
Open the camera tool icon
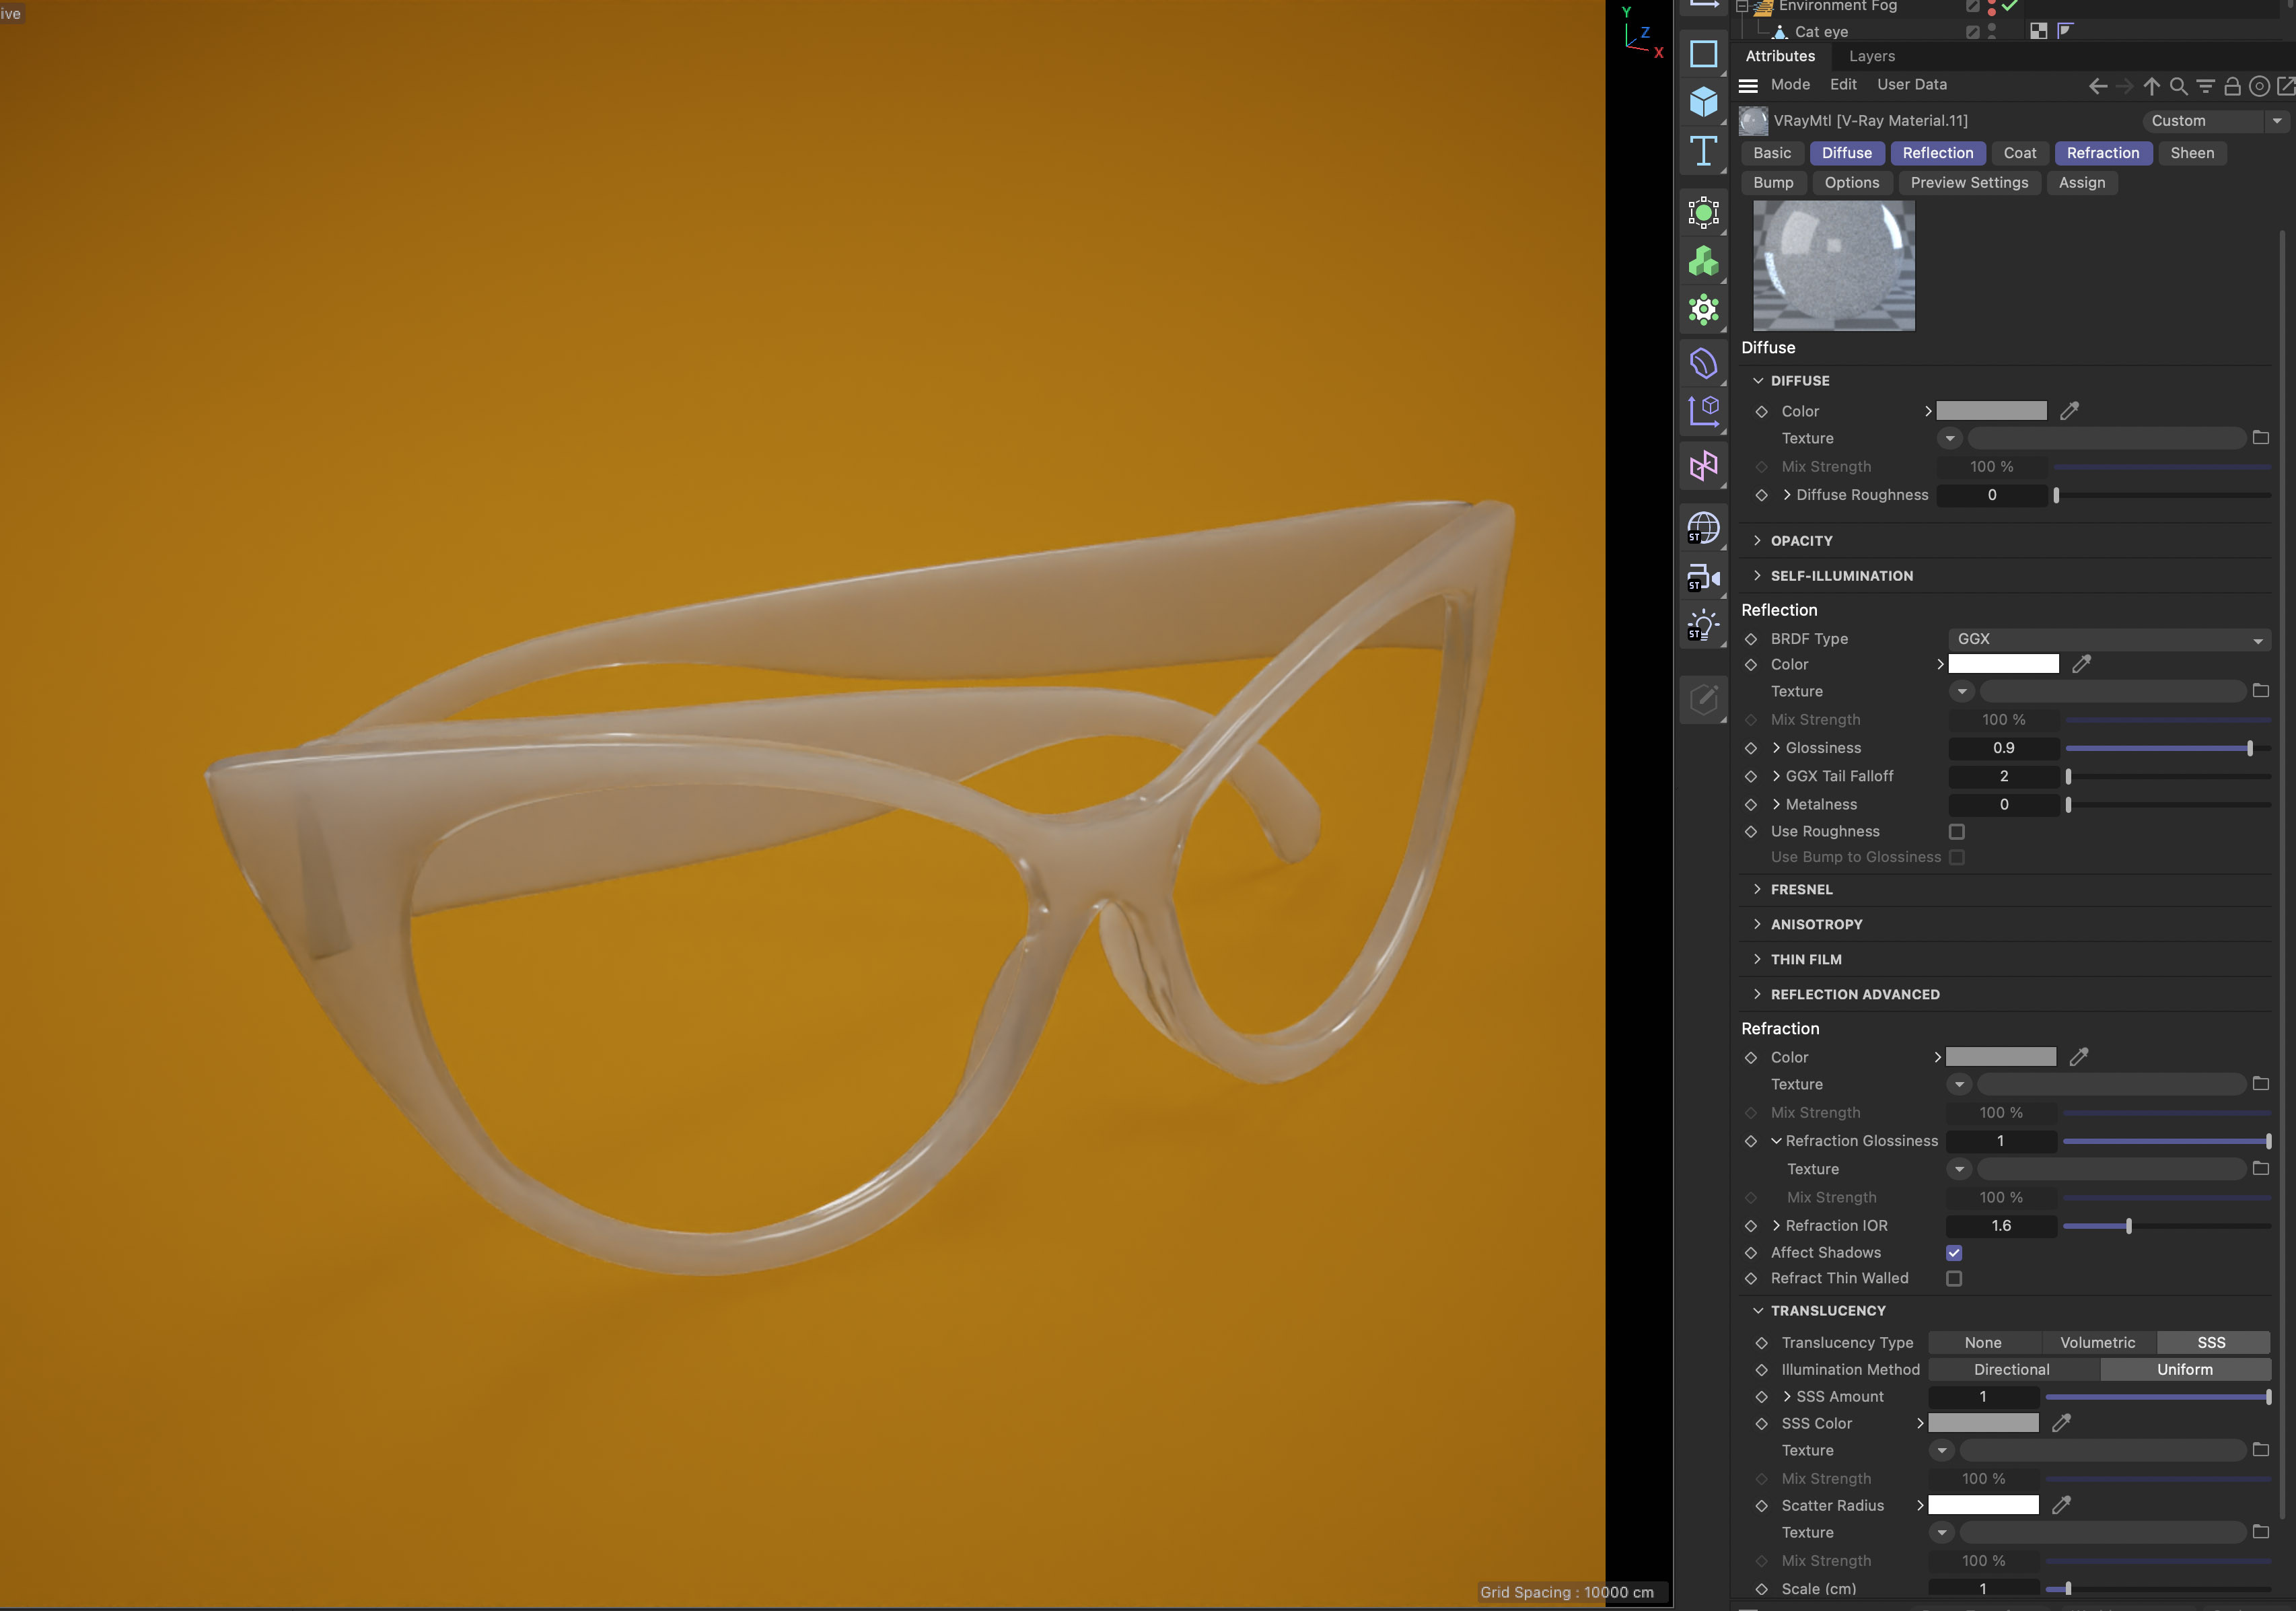click(x=1703, y=577)
